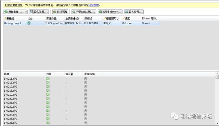Click the 8.8 mm focal length cell

[x=127, y=23]
